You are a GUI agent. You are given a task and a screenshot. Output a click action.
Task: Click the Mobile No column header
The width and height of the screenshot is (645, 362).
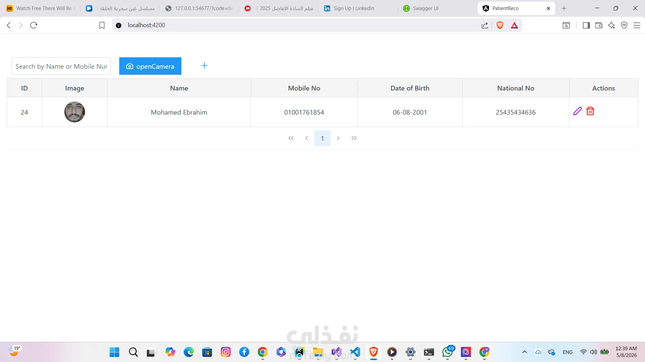[x=304, y=88]
